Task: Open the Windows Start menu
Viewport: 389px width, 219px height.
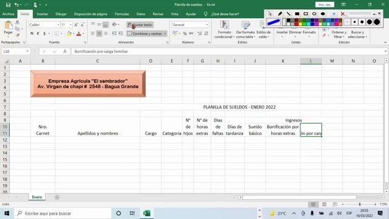Action: point(7,214)
